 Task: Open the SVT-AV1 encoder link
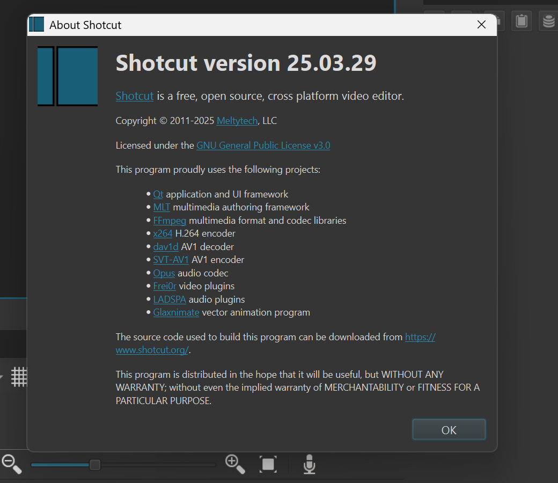171,260
